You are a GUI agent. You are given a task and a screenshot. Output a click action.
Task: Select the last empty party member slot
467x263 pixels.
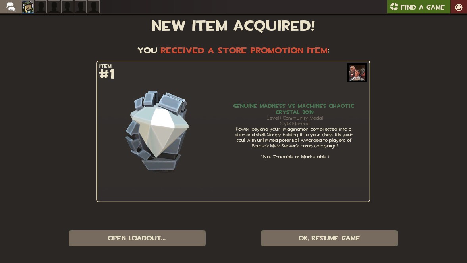click(x=94, y=7)
